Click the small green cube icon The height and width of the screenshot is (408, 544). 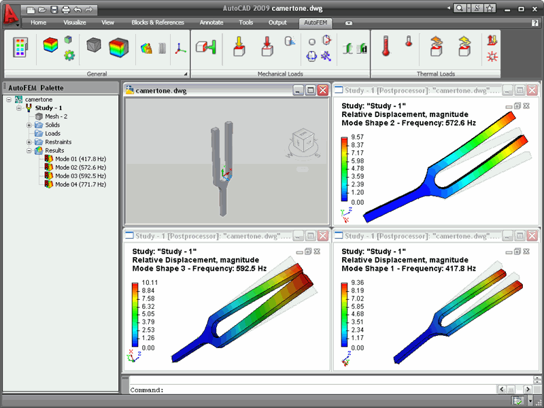69,39
